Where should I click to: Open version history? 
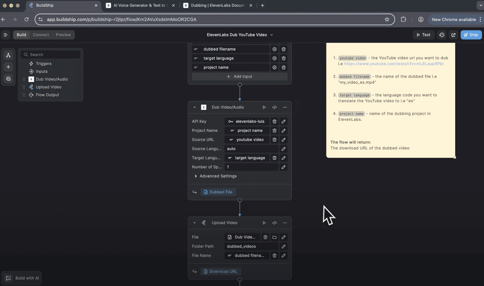[x=442, y=35]
